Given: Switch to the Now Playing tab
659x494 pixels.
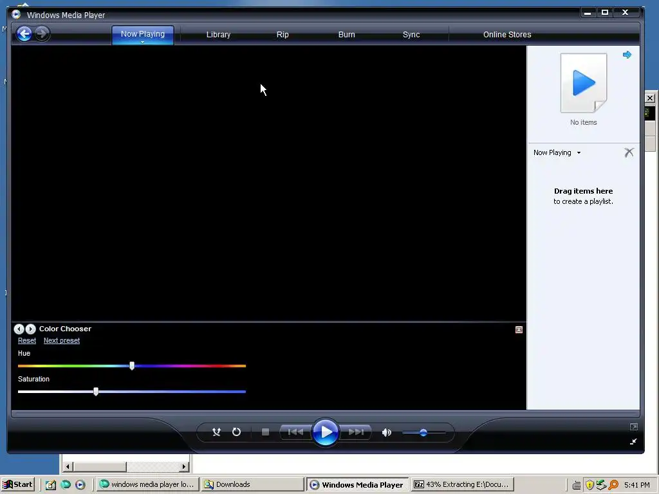Looking at the screenshot, I should click(x=143, y=34).
